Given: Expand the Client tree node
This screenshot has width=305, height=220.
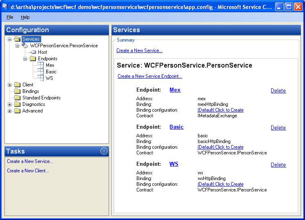Looking at the screenshot, I should [x=9, y=85].
